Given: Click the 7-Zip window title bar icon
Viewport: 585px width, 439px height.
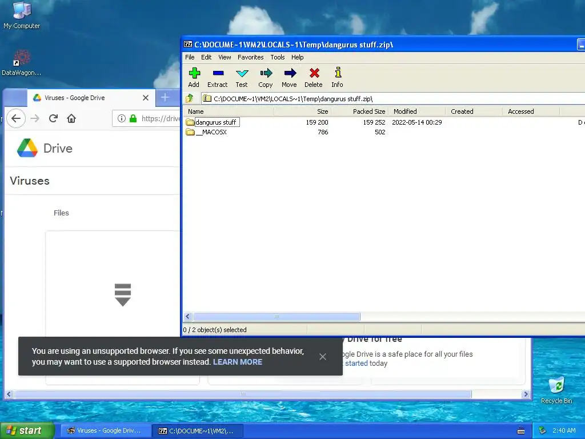Looking at the screenshot, I should pos(187,45).
